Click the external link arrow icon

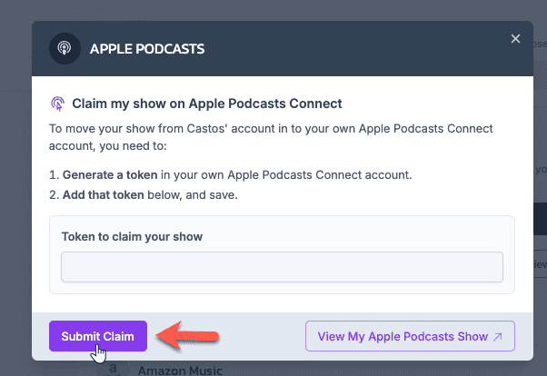tap(497, 337)
